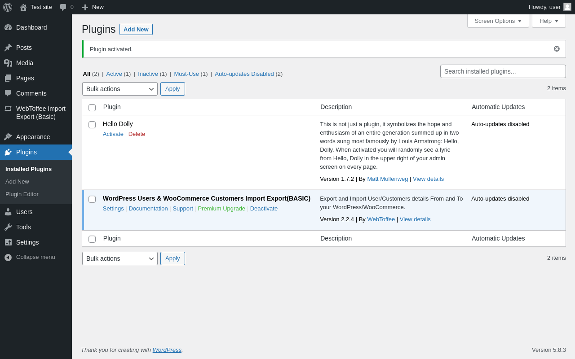Open the Plugin Editor submenu item
Screen dimensions: 575x359
pyautogui.click(x=22, y=194)
